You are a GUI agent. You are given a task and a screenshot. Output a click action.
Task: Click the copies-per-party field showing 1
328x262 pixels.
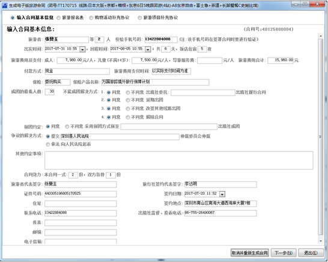tap(111, 175)
